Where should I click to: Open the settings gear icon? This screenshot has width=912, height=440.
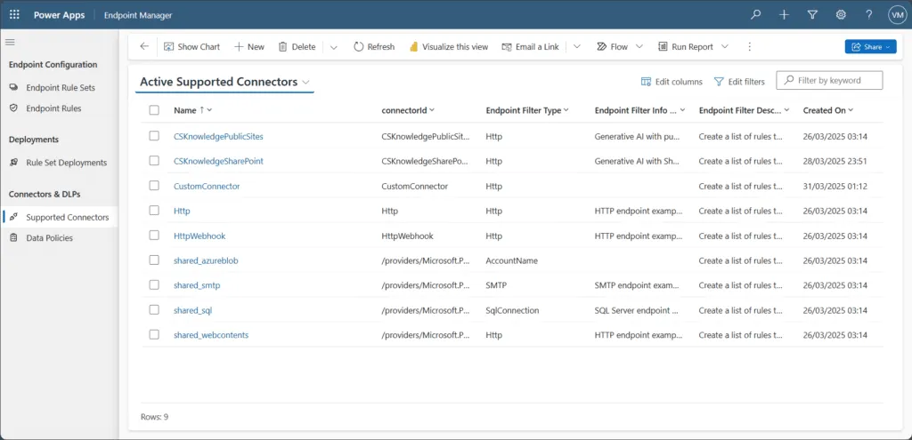[x=841, y=15]
